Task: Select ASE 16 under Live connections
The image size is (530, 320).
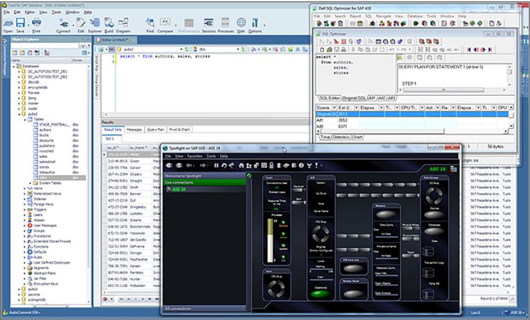Action: 180,189
